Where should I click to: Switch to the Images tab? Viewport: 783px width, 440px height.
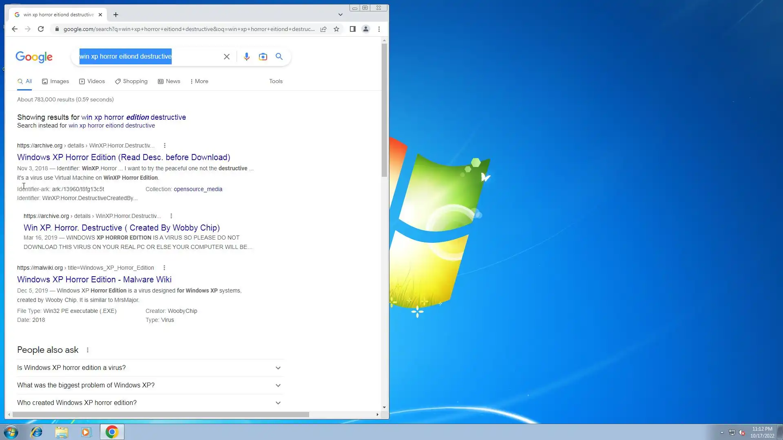tap(55, 81)
